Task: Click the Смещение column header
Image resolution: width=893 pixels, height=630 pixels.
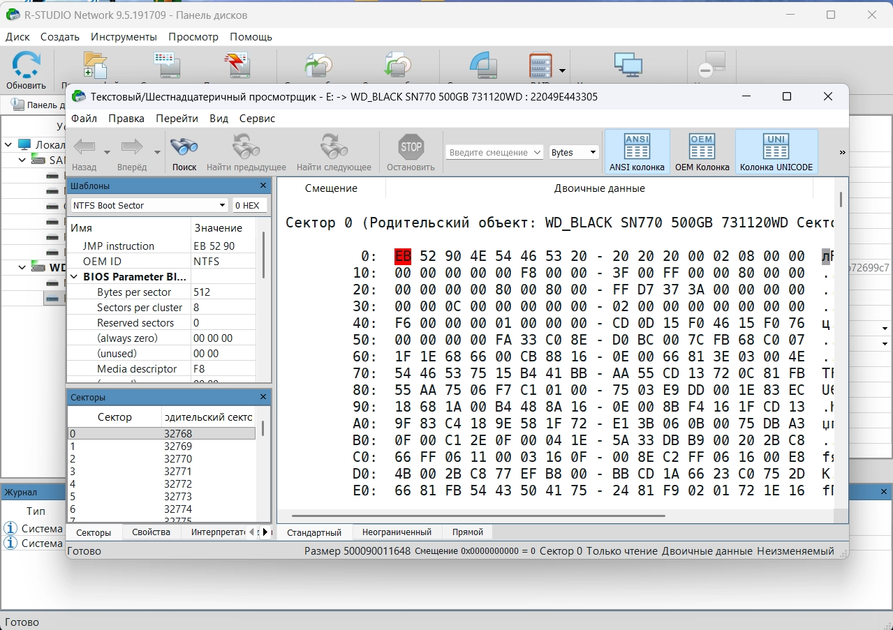Action: 331,188
